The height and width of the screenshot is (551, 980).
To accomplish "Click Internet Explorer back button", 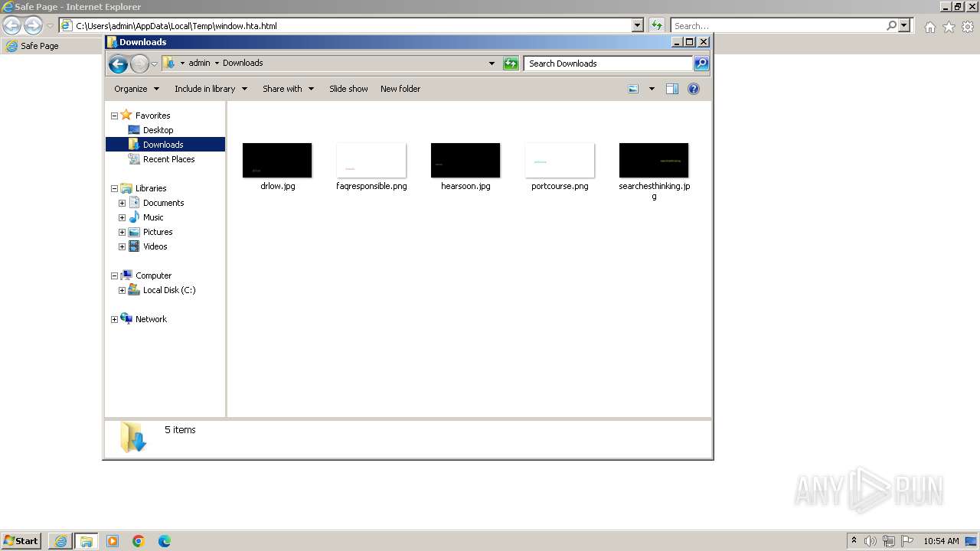I will click(x=11, y=25).
